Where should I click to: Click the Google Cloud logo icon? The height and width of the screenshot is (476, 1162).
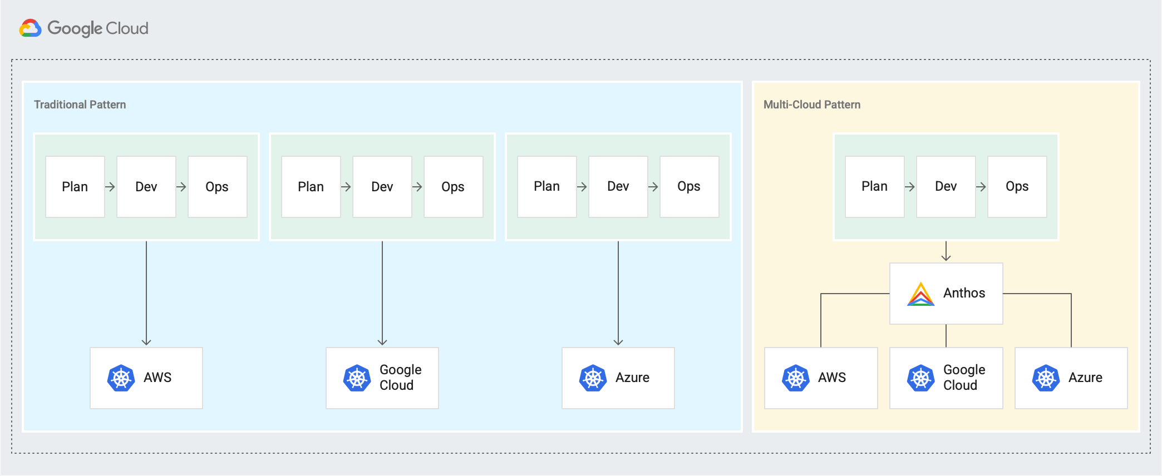[x=30, y=28]
